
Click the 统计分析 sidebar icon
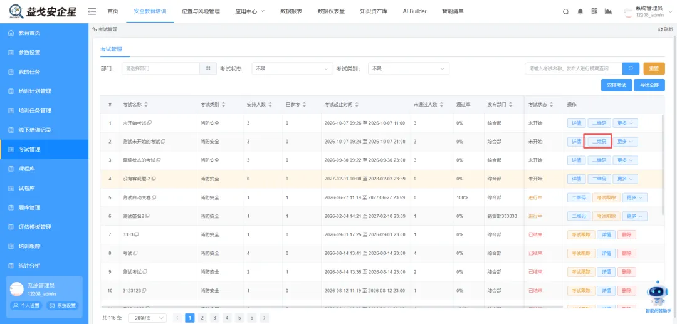(11, 266)
